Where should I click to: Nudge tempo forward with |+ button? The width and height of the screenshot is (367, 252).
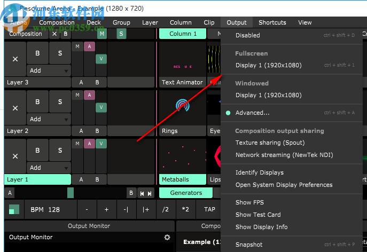tap(146, 209)
